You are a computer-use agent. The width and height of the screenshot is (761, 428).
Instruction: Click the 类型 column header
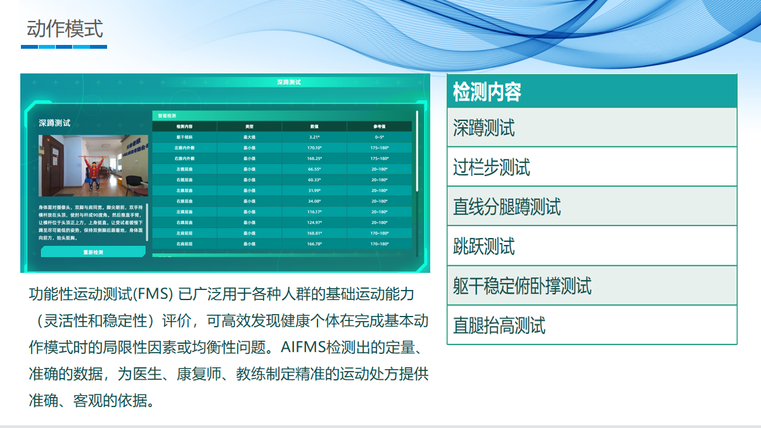point(249,127)
